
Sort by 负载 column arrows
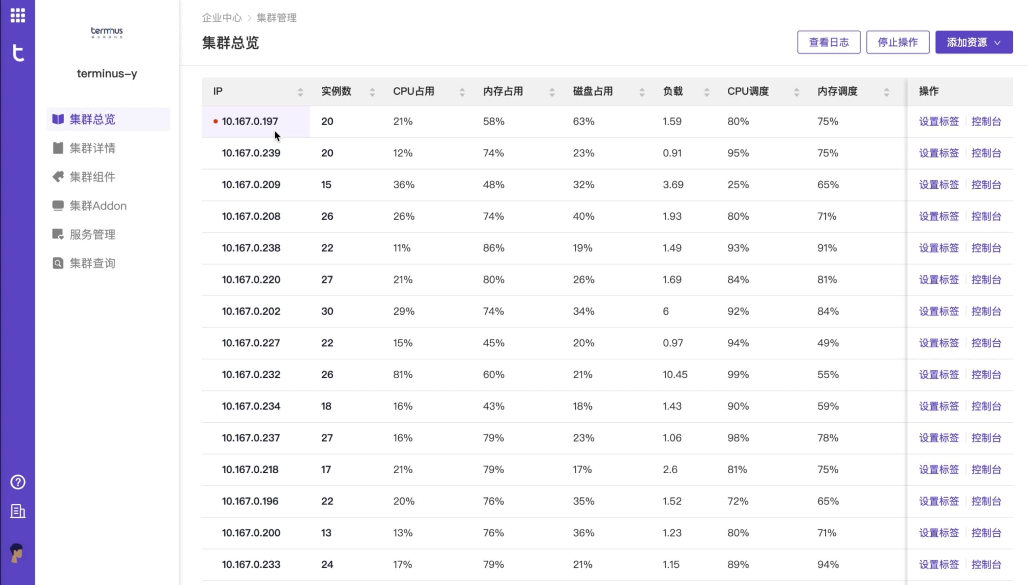[706, 92]
